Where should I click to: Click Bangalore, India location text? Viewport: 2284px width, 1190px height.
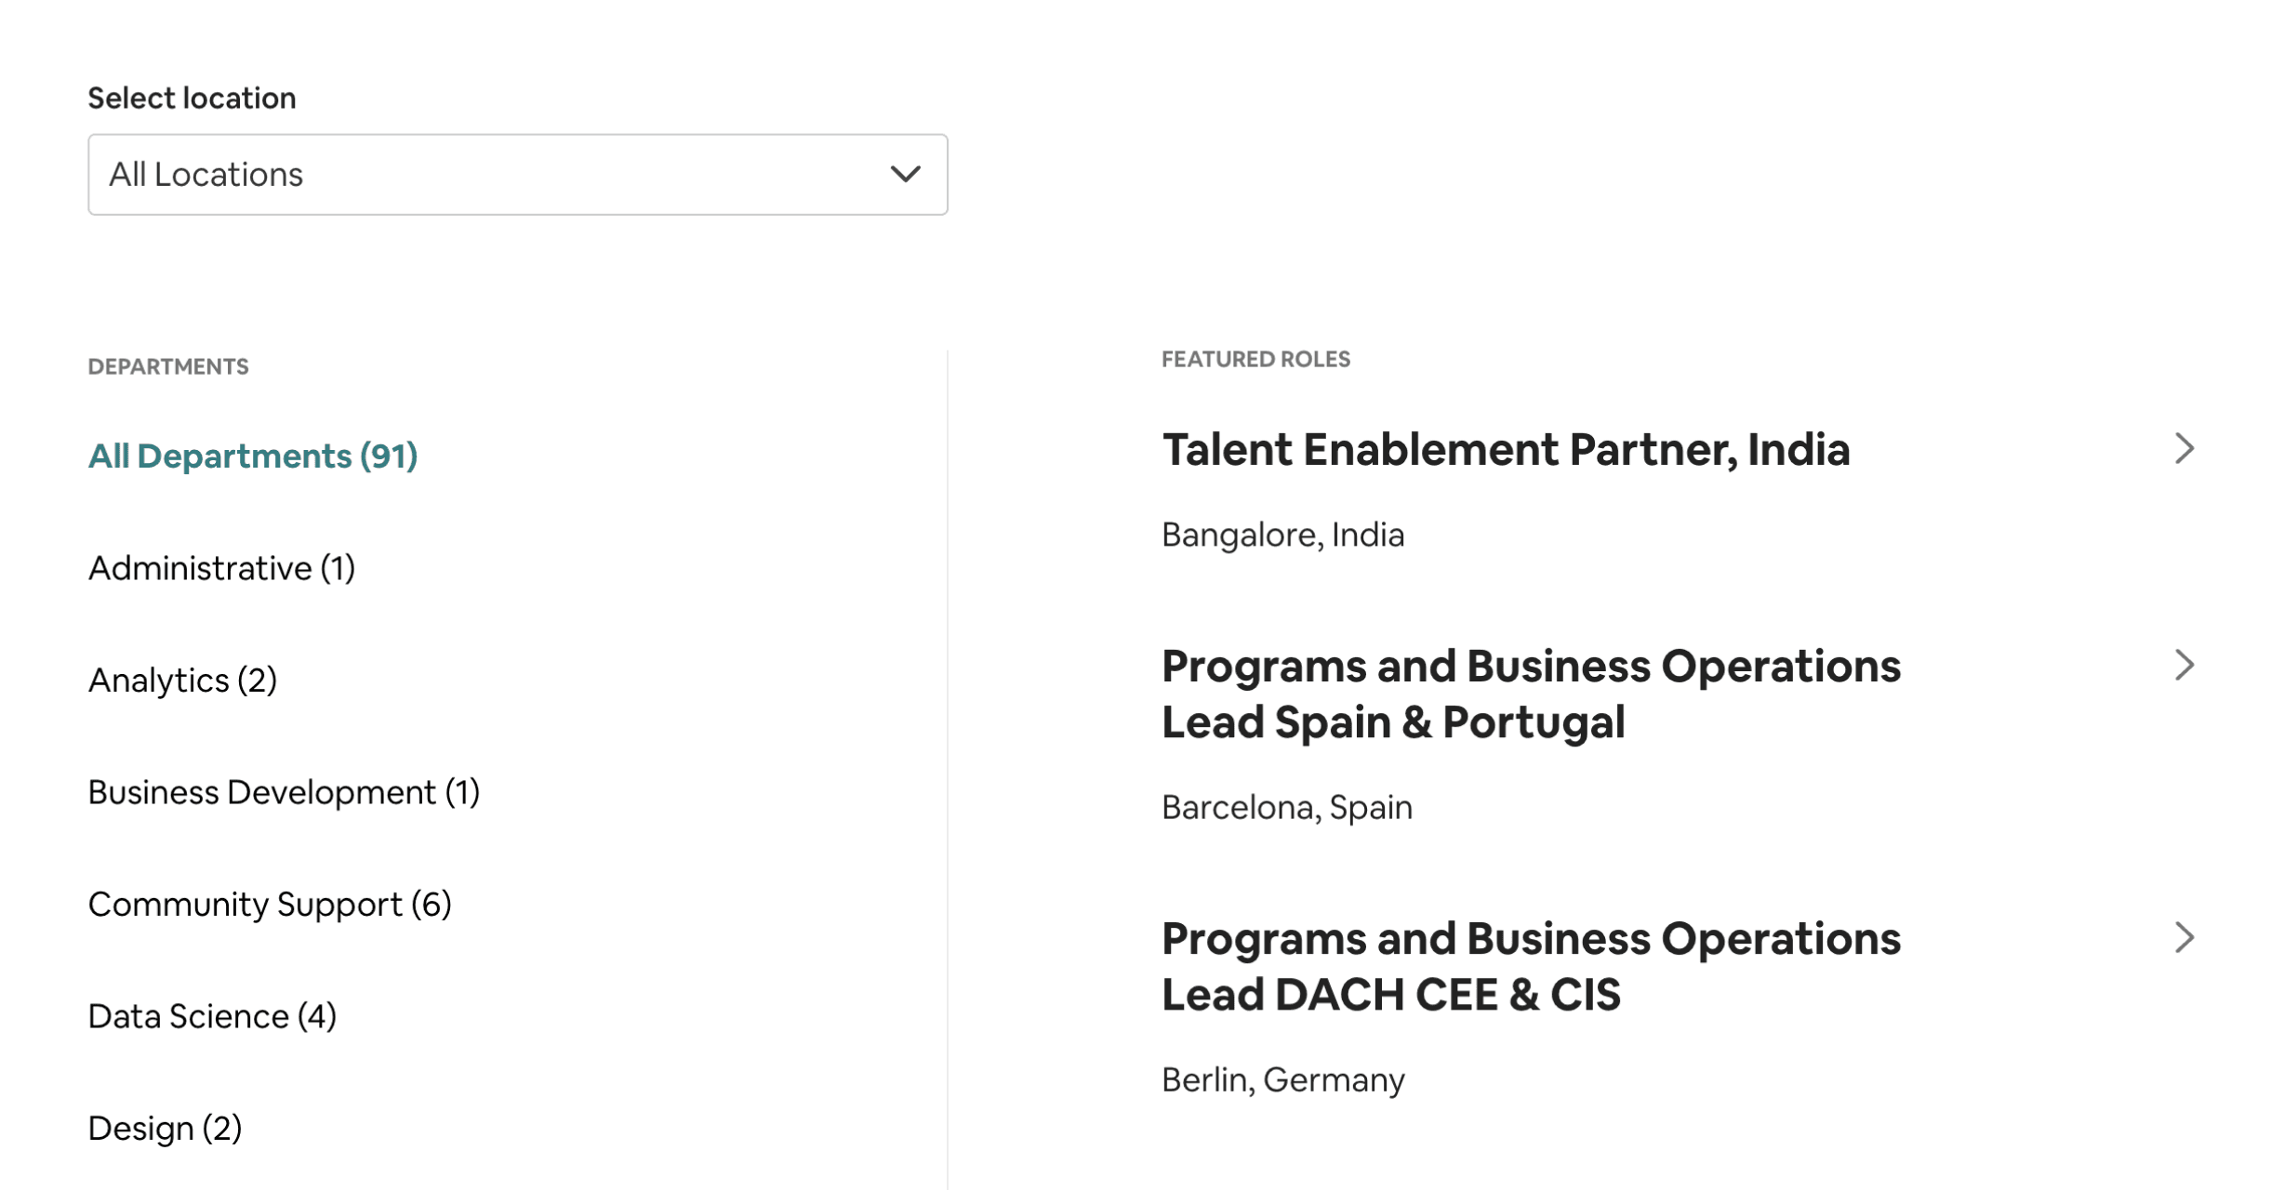coord(1282,535)
